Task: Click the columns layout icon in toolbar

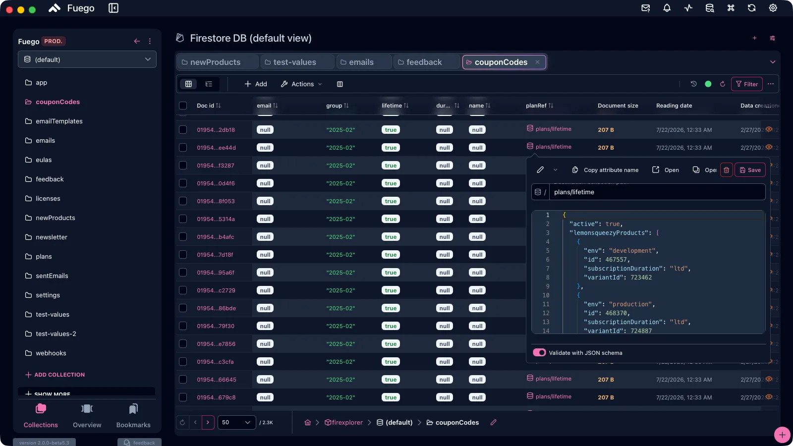Action: (340, 84)
